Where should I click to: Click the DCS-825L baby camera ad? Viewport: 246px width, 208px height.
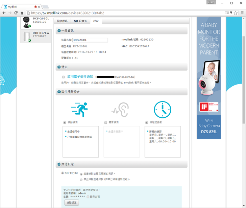(x=209, y=78)
